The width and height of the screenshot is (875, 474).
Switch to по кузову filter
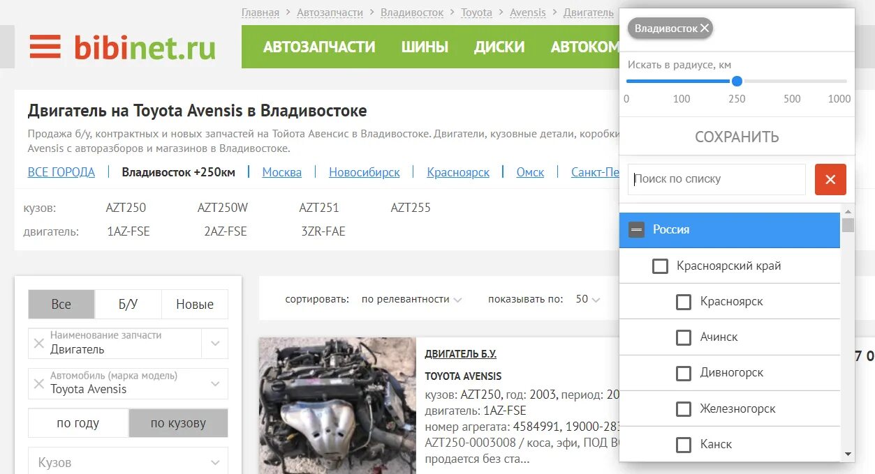pyautogui.click(x=178, y=423)
